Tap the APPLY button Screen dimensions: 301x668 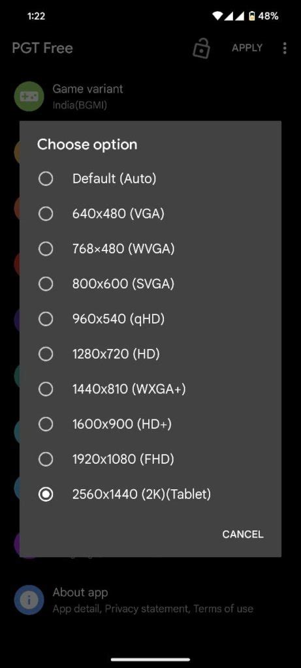tap(247, 48)
